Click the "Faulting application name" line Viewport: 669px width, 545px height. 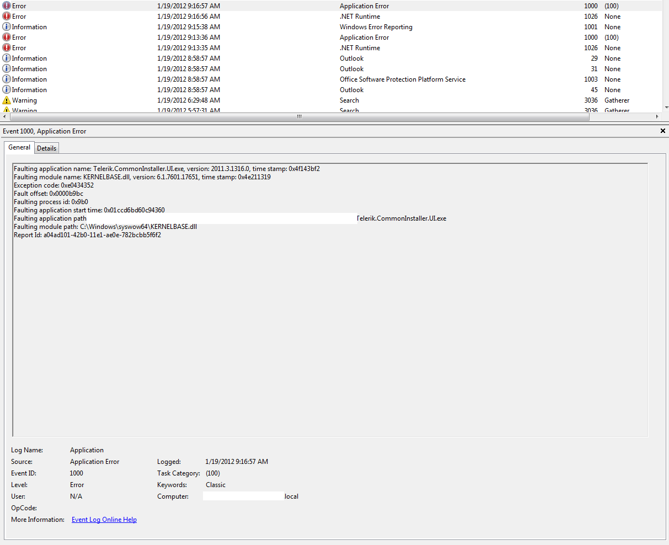[167, 169]
